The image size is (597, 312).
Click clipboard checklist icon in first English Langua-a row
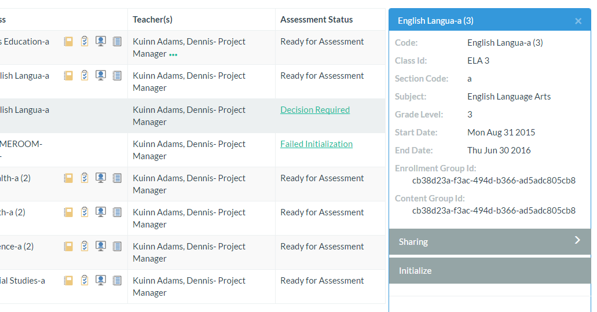[x=85, y=76]
